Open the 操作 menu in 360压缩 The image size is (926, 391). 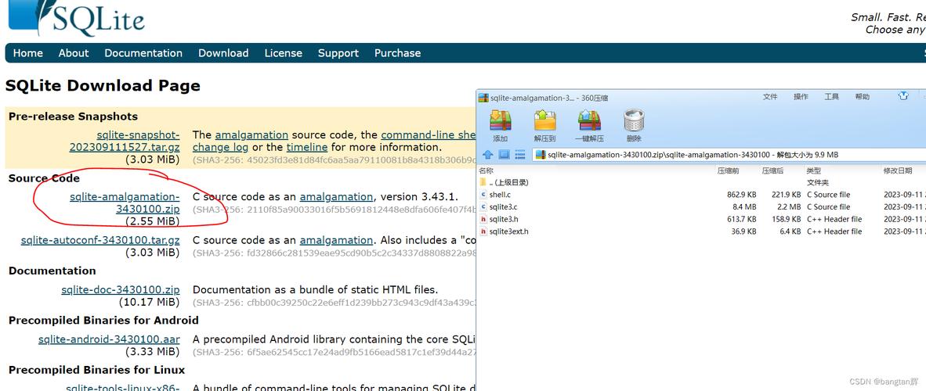pyautogui.click(x=801, y=97)
